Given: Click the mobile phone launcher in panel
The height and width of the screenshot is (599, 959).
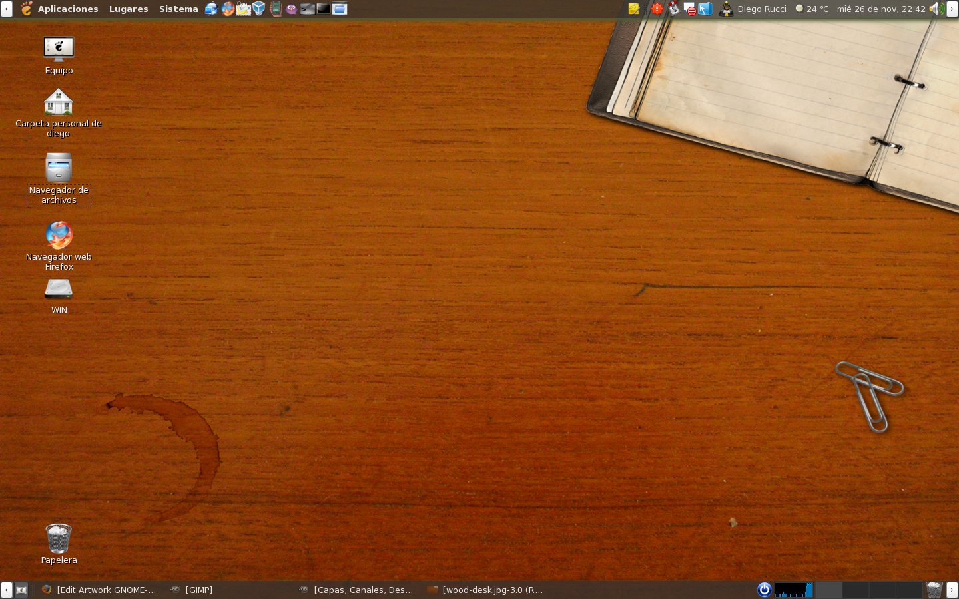Looking at the screenshot, I should 276,9.
